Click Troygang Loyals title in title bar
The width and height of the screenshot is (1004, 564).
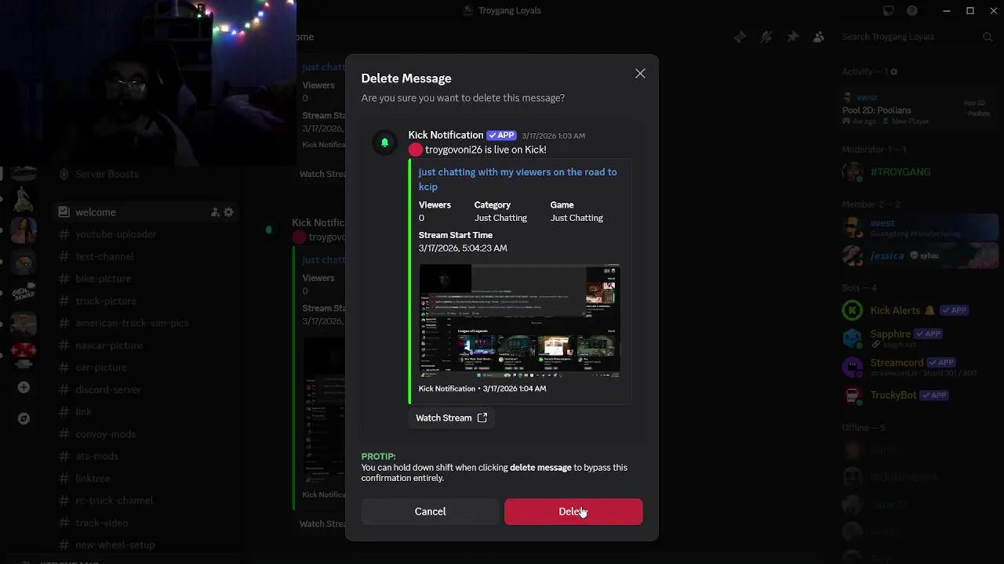[510, 11]
